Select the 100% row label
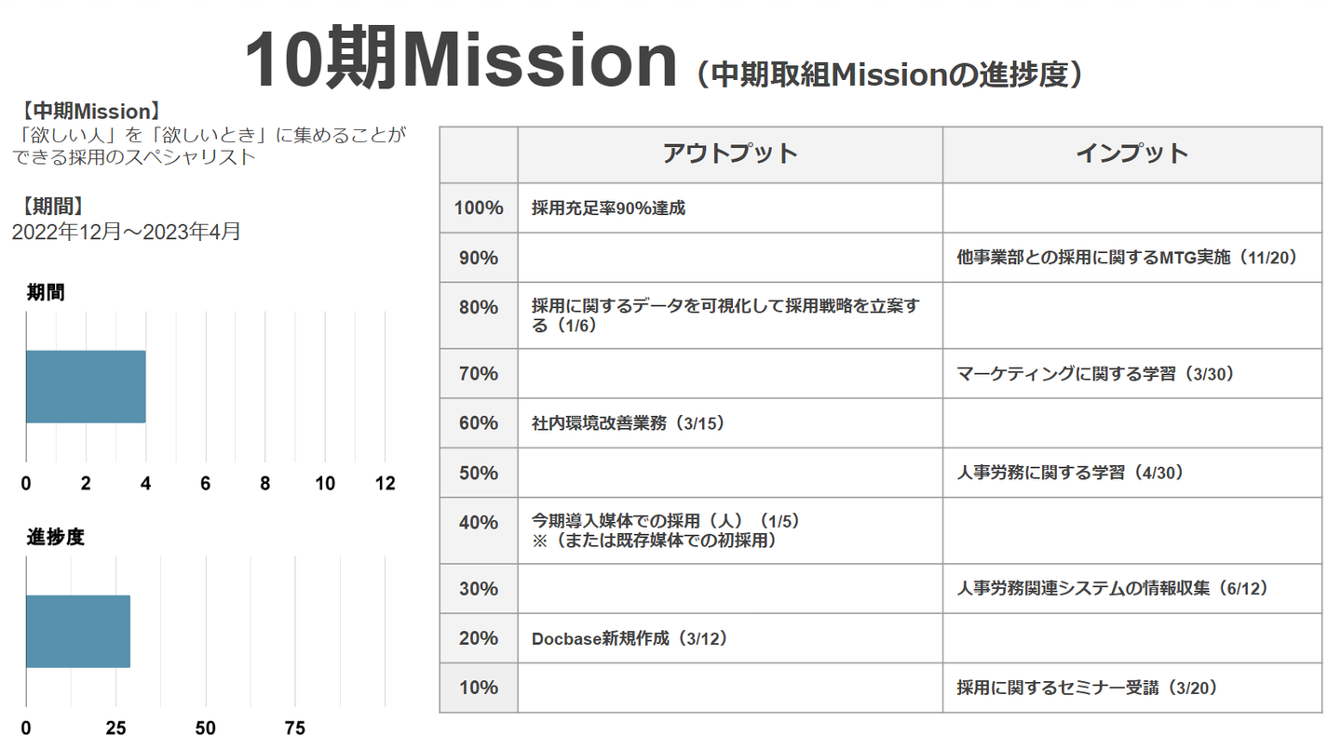Viewport: 1341px width, 749px height. coord(479,208)
